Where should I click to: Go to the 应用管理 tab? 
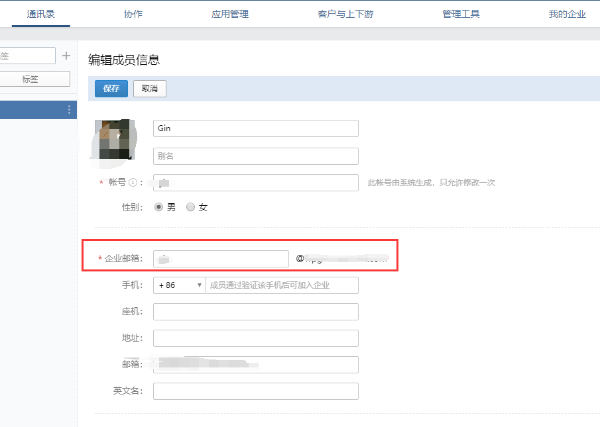click(x=229, y=14)
